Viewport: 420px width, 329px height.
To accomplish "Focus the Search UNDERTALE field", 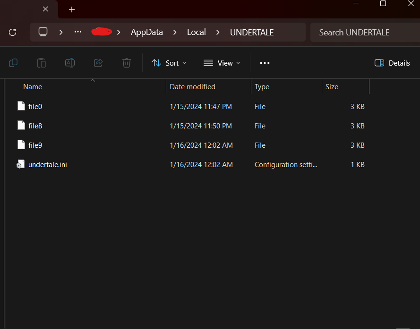I will pyautogui.click(x=365, y=33).
